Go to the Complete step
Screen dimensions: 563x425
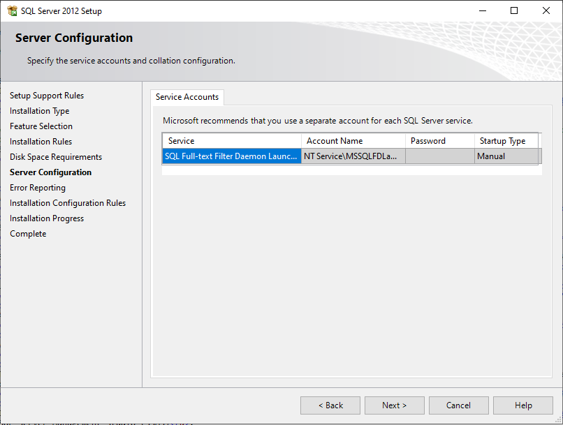(28, 233)
